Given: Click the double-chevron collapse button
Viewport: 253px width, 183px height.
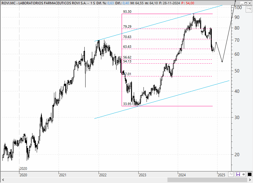Looking at the screenshot, I should point(231,174).
